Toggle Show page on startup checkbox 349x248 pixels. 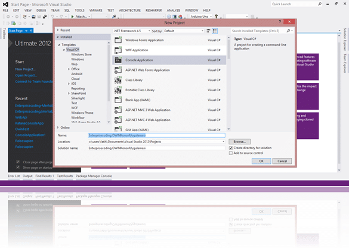click(x=18, y=168)
